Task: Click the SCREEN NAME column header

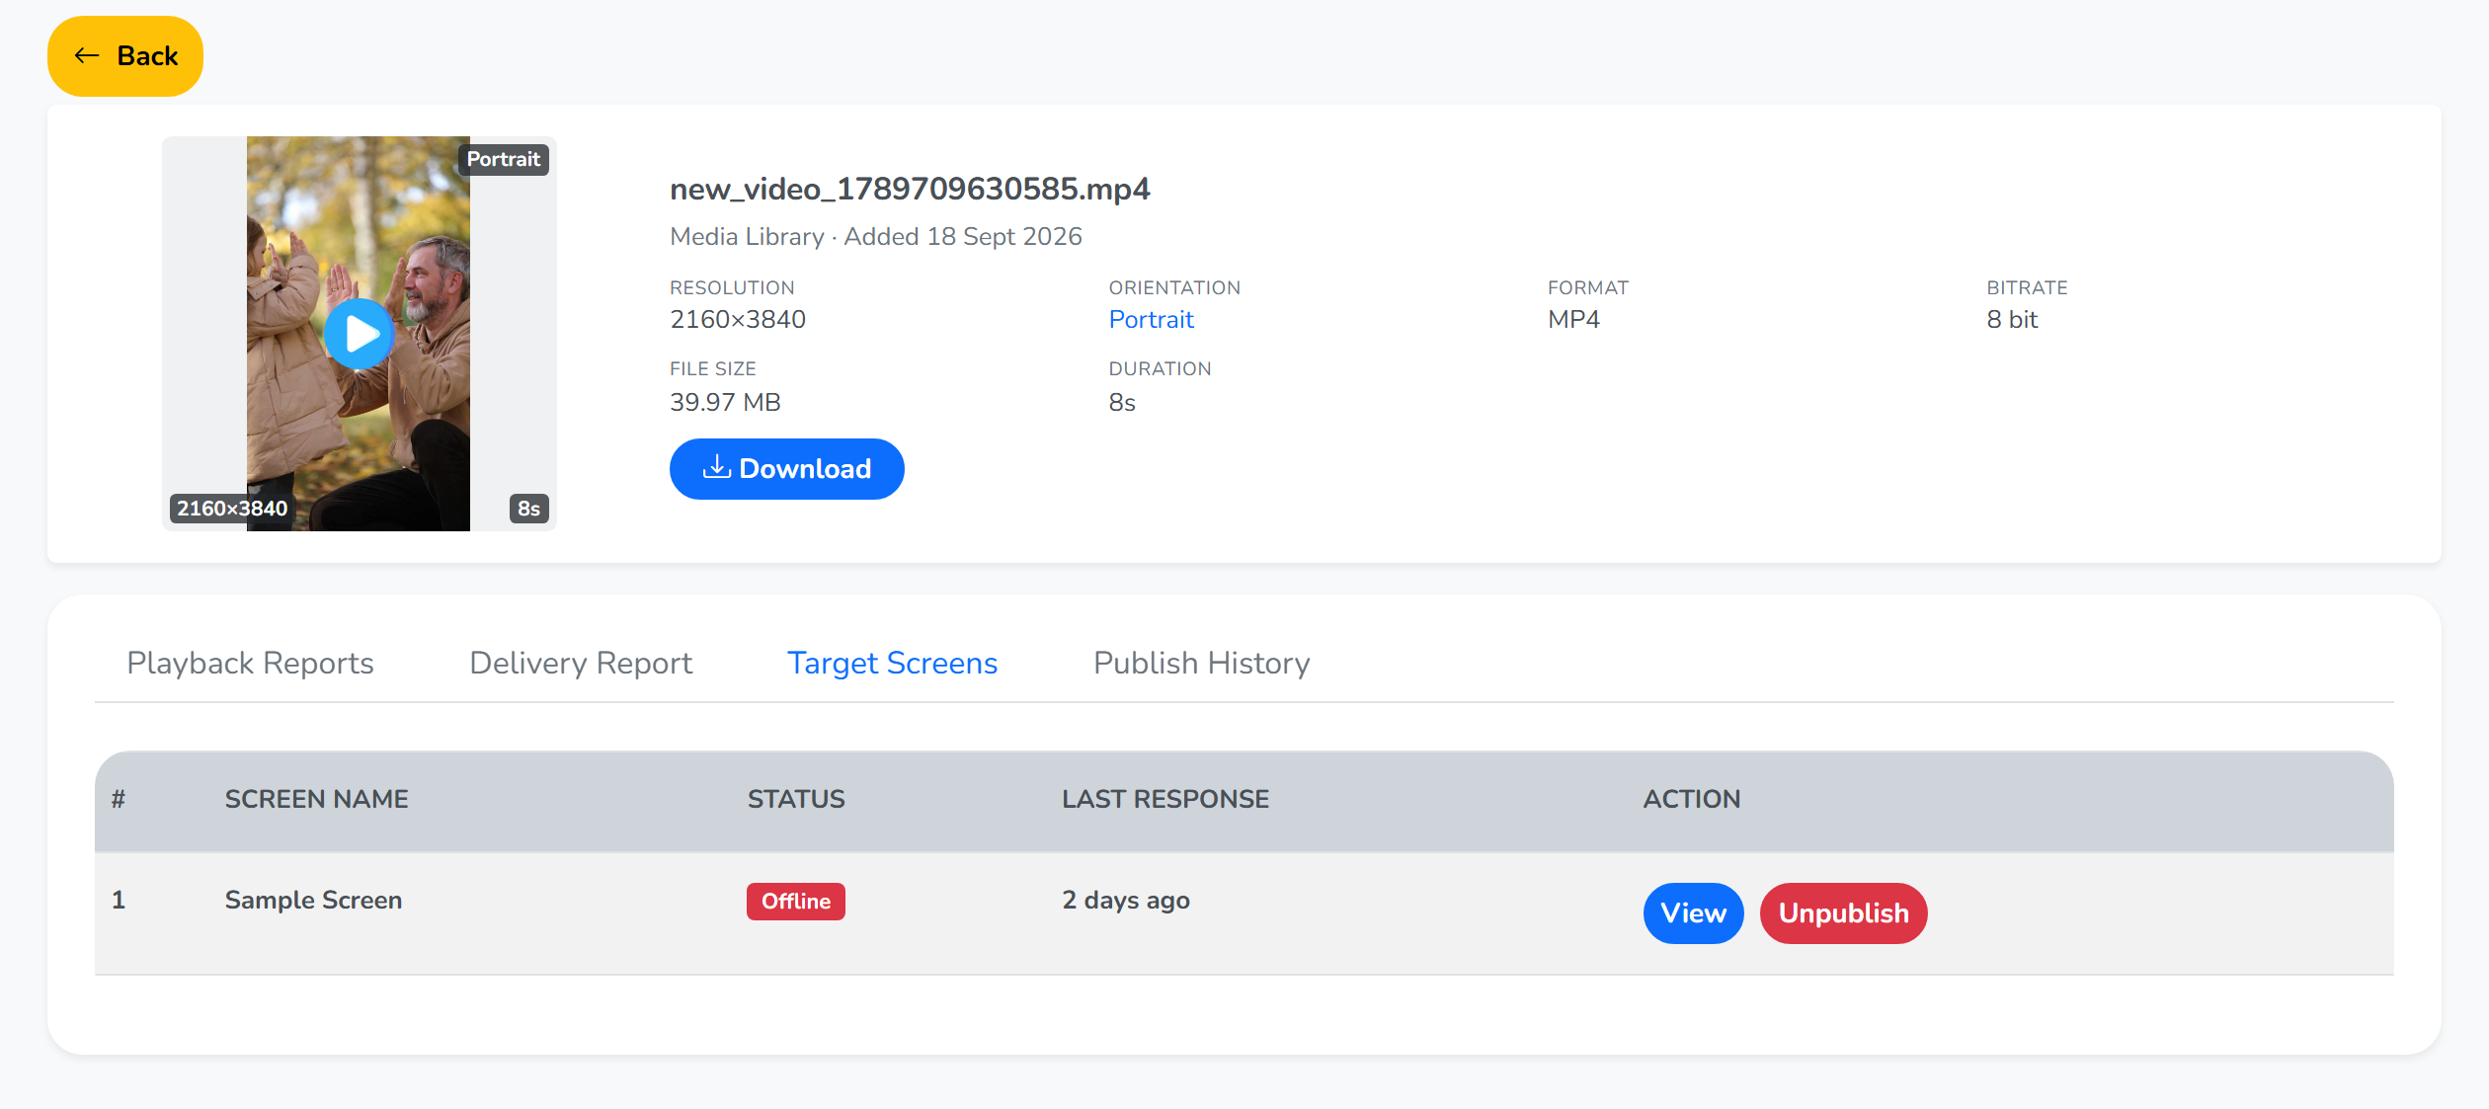Action: [316, 799]
